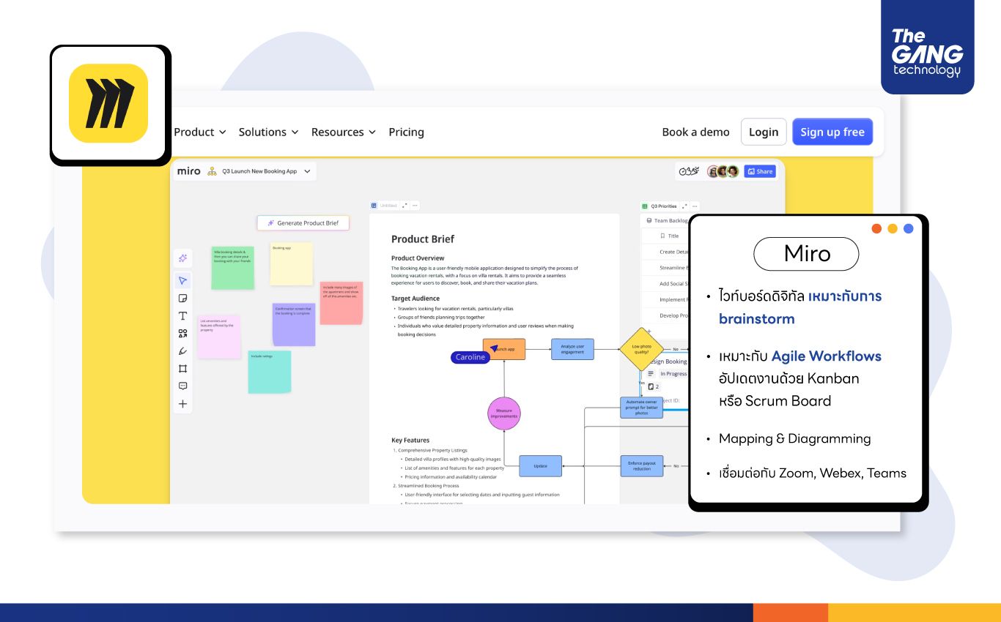Screen dimensions: 1001x622
Task: Click the Q3 Priorities table icon
Action: tap(645, 206)
